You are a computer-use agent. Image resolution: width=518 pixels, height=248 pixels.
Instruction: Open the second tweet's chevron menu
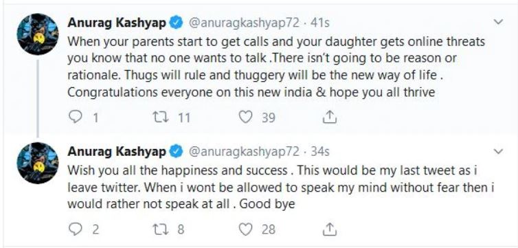(x=498, y=152)
